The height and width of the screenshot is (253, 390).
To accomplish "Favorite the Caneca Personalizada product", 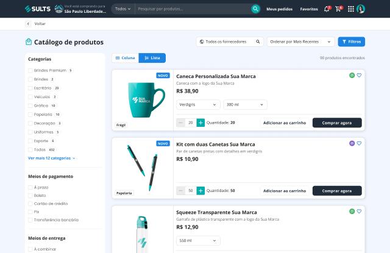I will pos(359,75).
